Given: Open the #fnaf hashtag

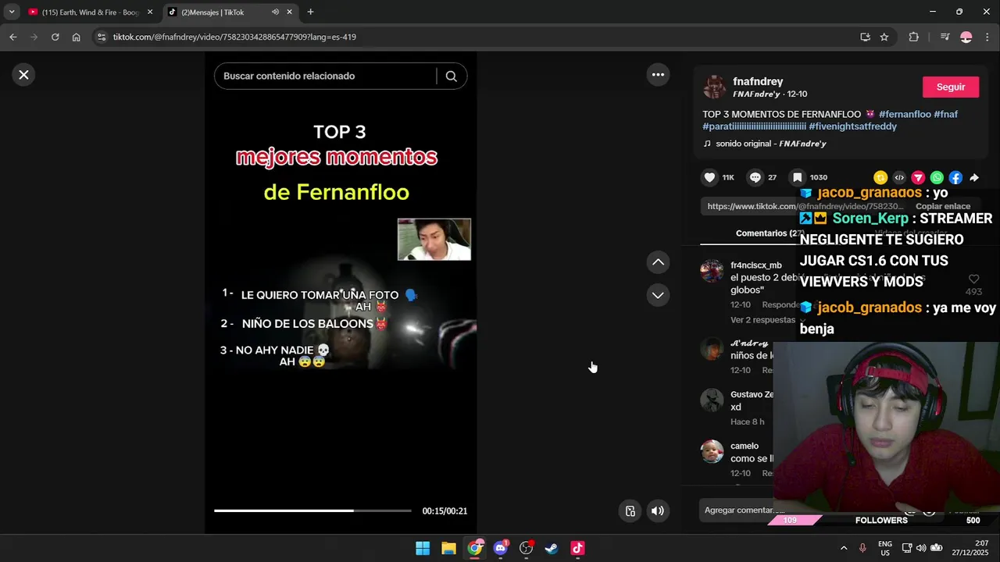Looking at the screenshot, I should (945, 114).
